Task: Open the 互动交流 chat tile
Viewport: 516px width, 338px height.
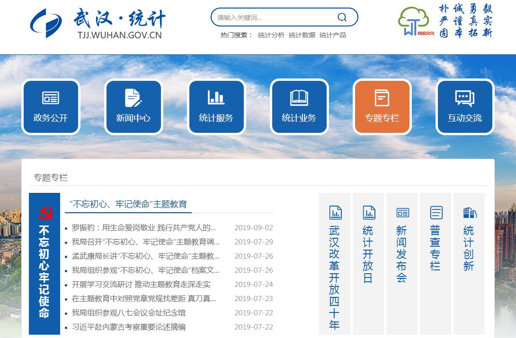Action: (465, 107)
